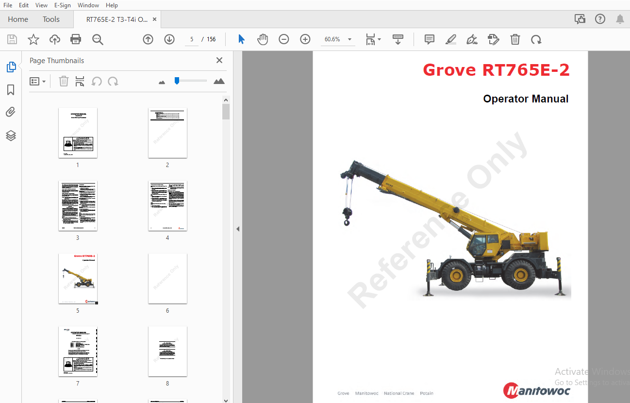Click thumbnail panel print pages icon
Image resolution: width=630 pixels, height=403 pixels.
80,81
